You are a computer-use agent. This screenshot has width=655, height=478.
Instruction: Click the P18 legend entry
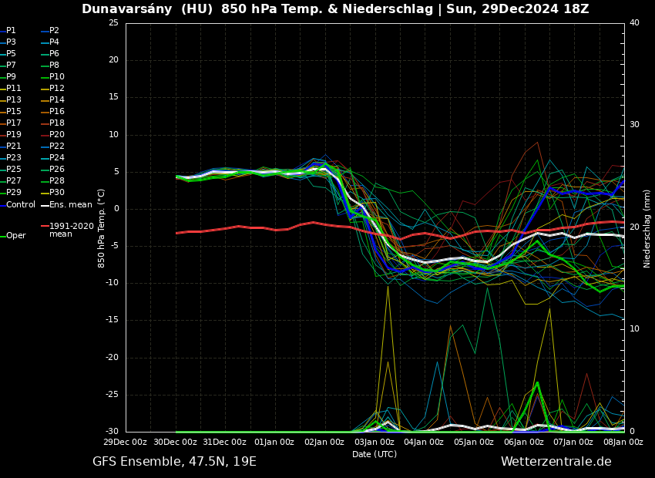(x=56, y=123)
